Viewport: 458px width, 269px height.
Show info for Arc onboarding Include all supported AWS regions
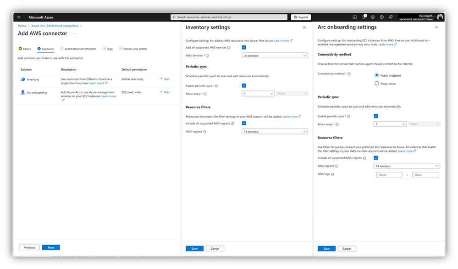pos(364,158)
